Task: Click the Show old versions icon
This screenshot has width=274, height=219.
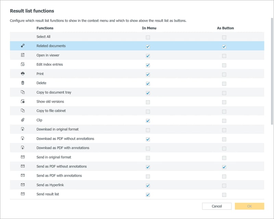Action: coord(23,102)
